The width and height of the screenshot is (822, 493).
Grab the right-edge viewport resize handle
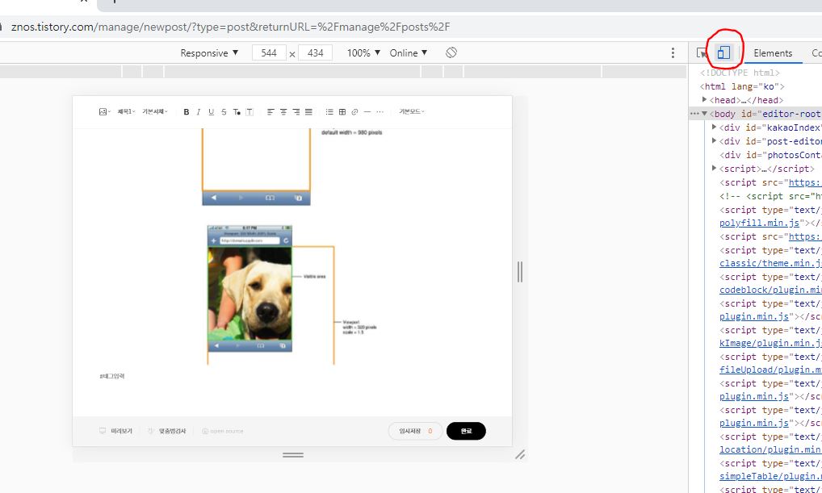519,272
